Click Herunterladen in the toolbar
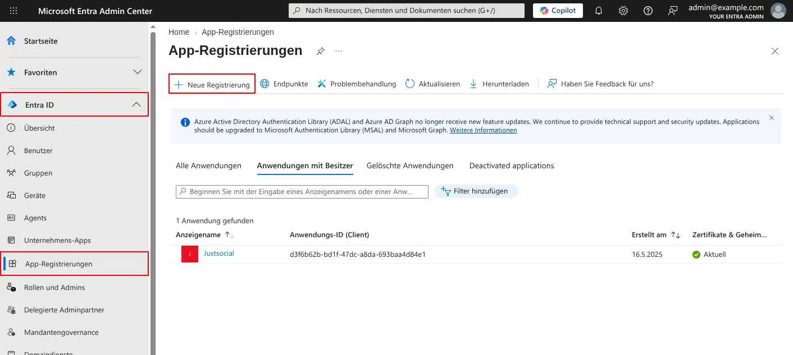 tap(499, 84)
